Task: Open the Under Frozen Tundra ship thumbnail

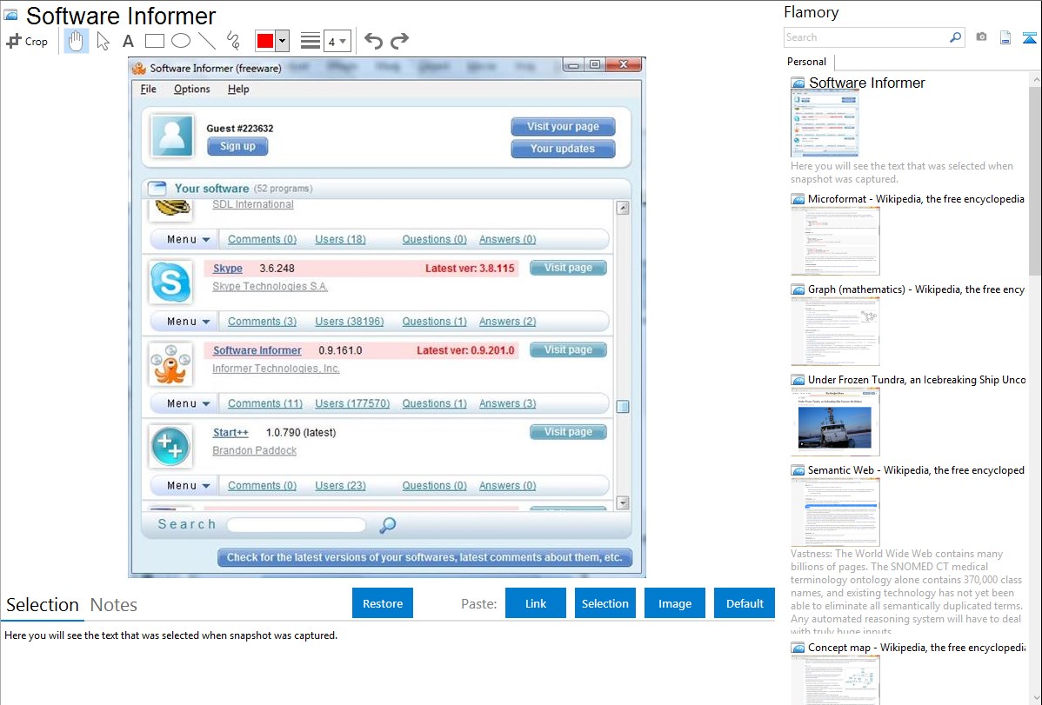Action: click(835, 422)
